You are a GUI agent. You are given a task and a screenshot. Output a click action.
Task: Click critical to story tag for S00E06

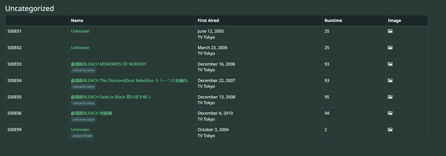pos(83,120)
